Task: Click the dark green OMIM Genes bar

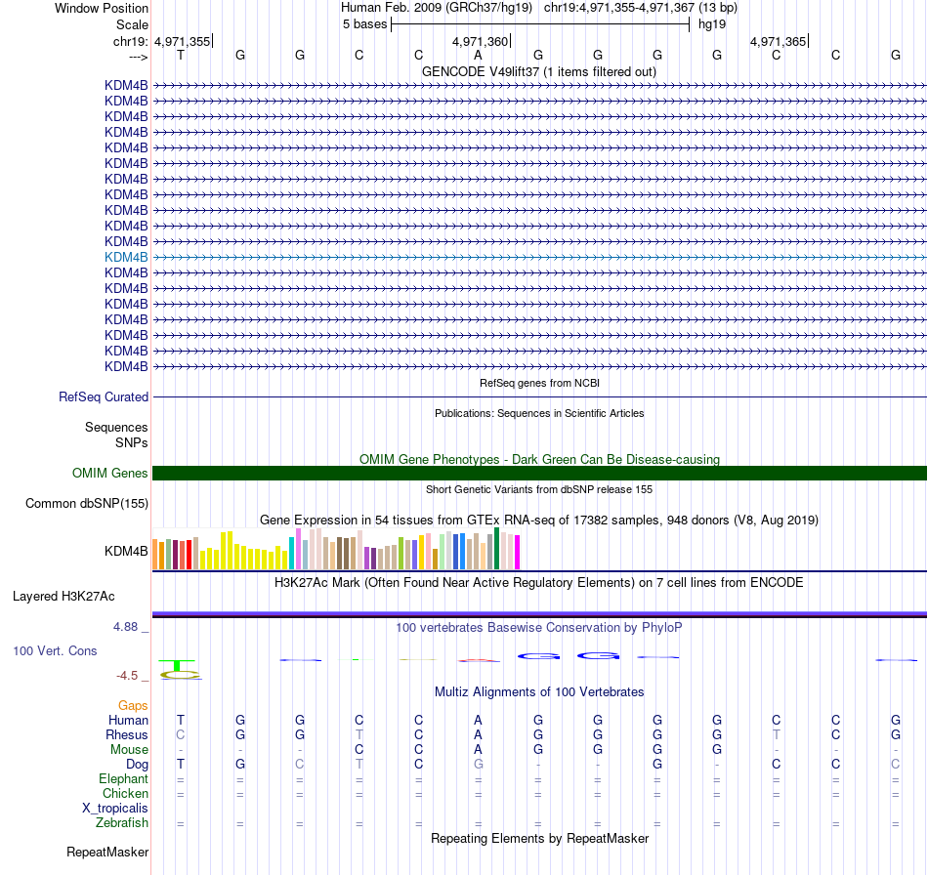Action: point(539,474)
